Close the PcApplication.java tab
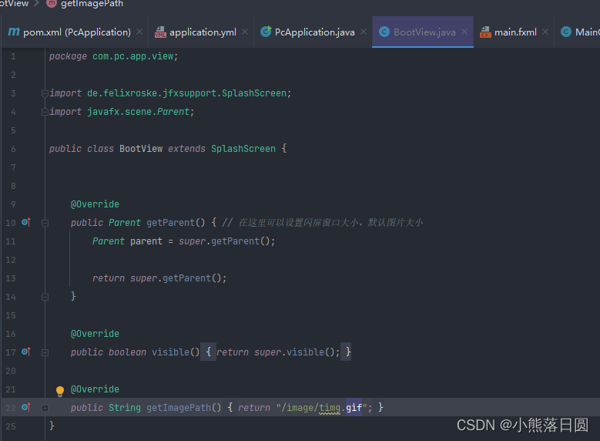This screenshot has width=600, height=441. (364, 32)
